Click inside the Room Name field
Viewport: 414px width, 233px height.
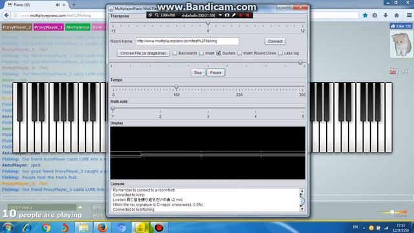coord(188,41)
